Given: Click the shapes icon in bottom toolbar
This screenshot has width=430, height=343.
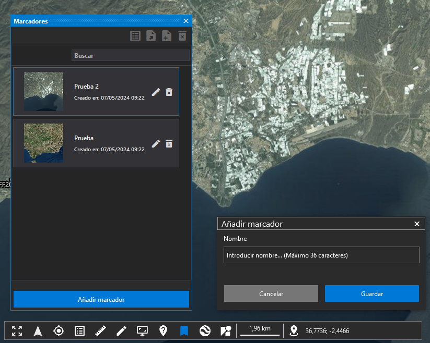Looking at the screenshot, I should pyautogui.click(x=226, y=330).
